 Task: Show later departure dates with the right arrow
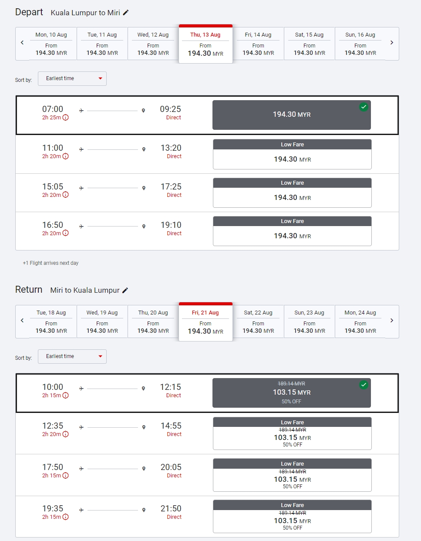click(x=392, y=43)
